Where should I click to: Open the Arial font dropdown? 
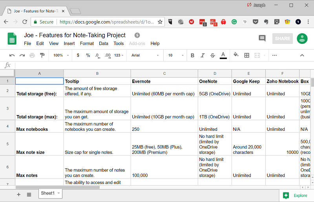click(145, 55)
